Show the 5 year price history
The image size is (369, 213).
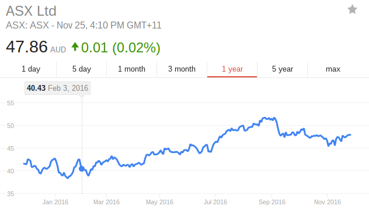click(x=283, y=69)
